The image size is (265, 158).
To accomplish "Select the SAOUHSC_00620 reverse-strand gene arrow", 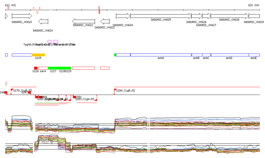I will 43,21.
